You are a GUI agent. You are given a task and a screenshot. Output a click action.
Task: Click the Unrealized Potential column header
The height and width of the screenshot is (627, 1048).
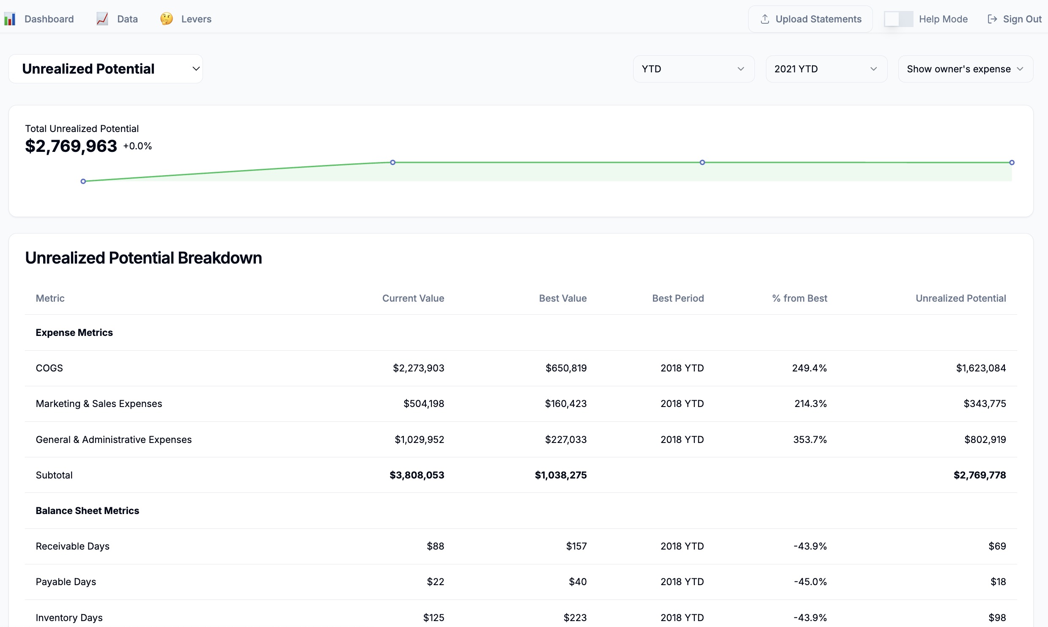click(x=960, y=298)
